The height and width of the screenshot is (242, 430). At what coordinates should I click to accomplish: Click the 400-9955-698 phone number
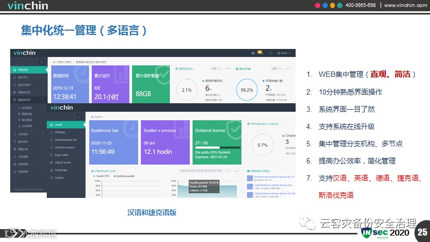click(x=360, y=5)
